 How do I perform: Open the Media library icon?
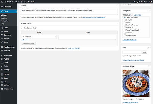(2, 27)
